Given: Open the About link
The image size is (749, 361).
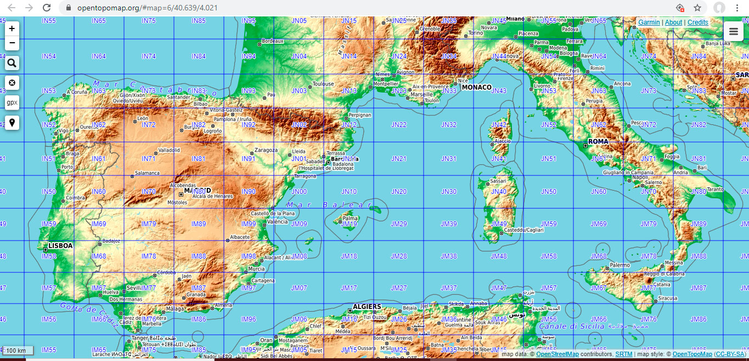Looking at the screenshot, I should pos(673,22).
